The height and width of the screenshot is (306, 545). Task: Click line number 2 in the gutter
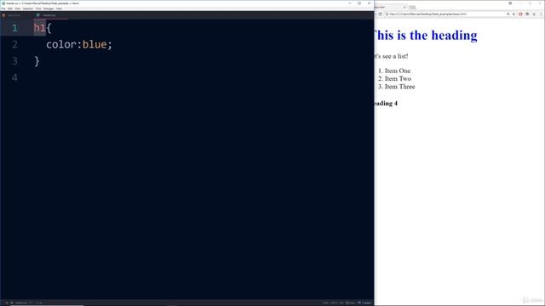click(x=14, y=44)
